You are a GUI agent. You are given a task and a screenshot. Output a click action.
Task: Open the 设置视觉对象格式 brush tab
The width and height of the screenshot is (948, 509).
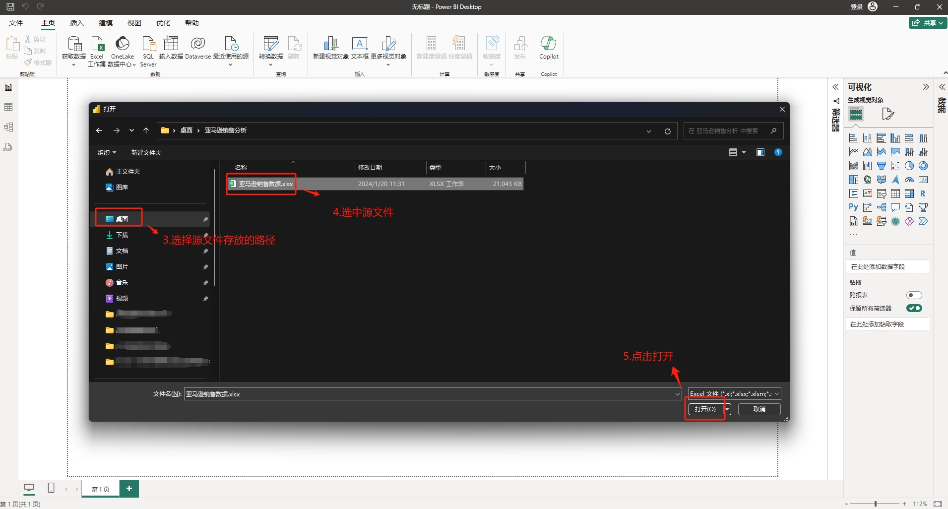pos(888,114)
